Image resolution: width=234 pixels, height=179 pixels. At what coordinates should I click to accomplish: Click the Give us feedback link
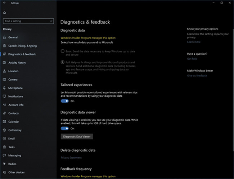click(197, 75)
